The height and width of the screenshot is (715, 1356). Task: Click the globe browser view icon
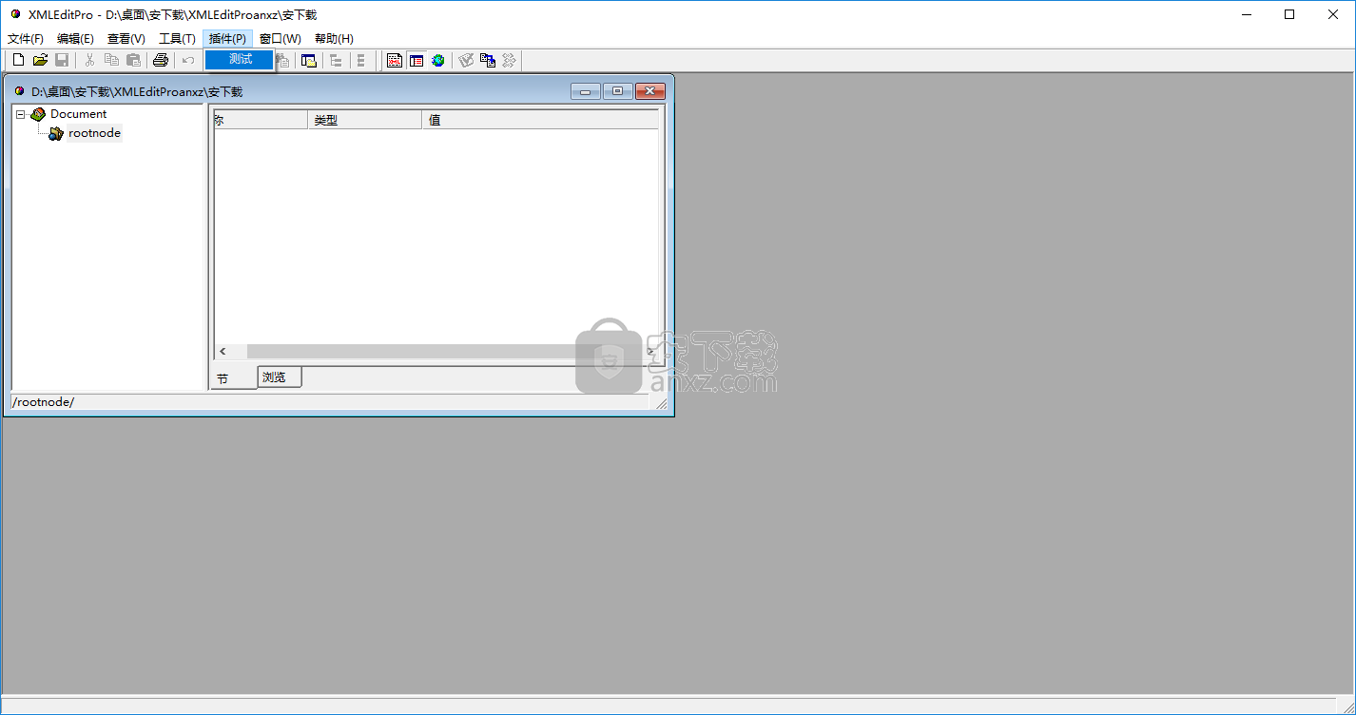click(x=437, y=60)
